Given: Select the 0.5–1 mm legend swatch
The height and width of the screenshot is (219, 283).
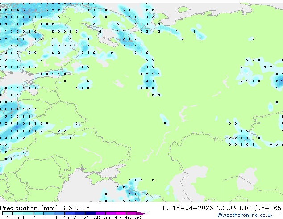Looking at the screenshot, I should [18, 213].
